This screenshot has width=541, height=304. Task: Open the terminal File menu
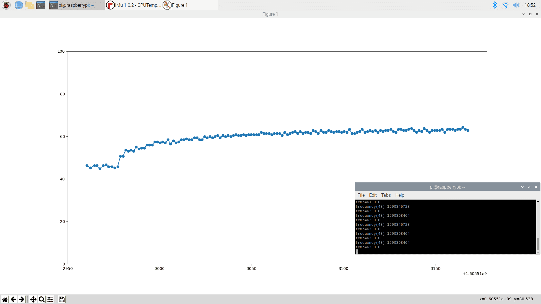(x=361, y=195)
